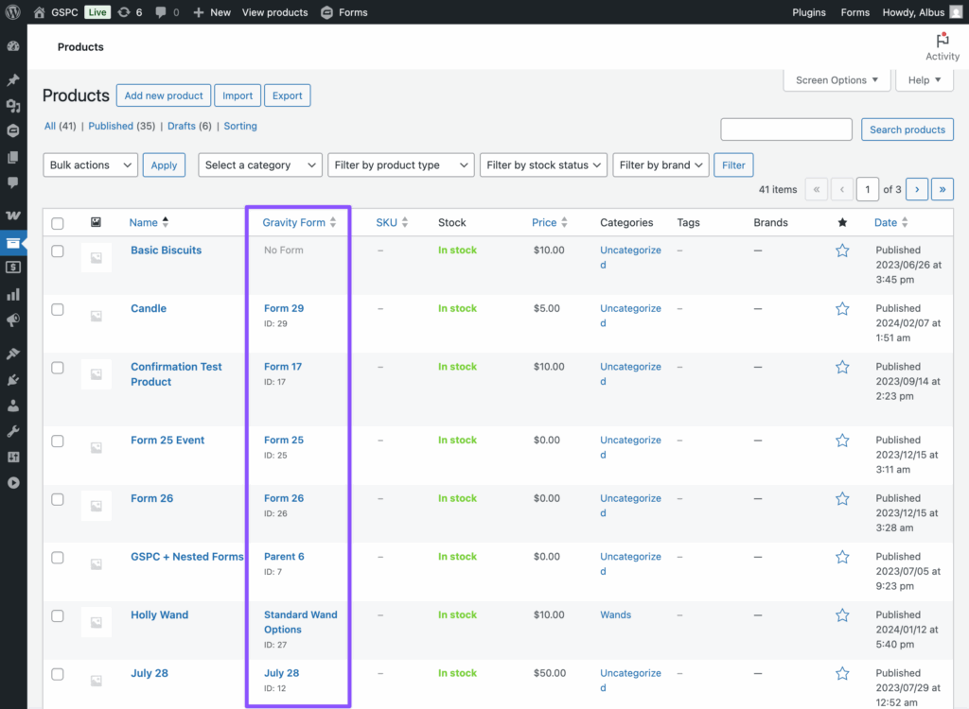The height and width of the screenshot is (709, 969).
Task: Open the Howdy, Albus account menu
Action: pyautogui.click(x=922, y=12)
